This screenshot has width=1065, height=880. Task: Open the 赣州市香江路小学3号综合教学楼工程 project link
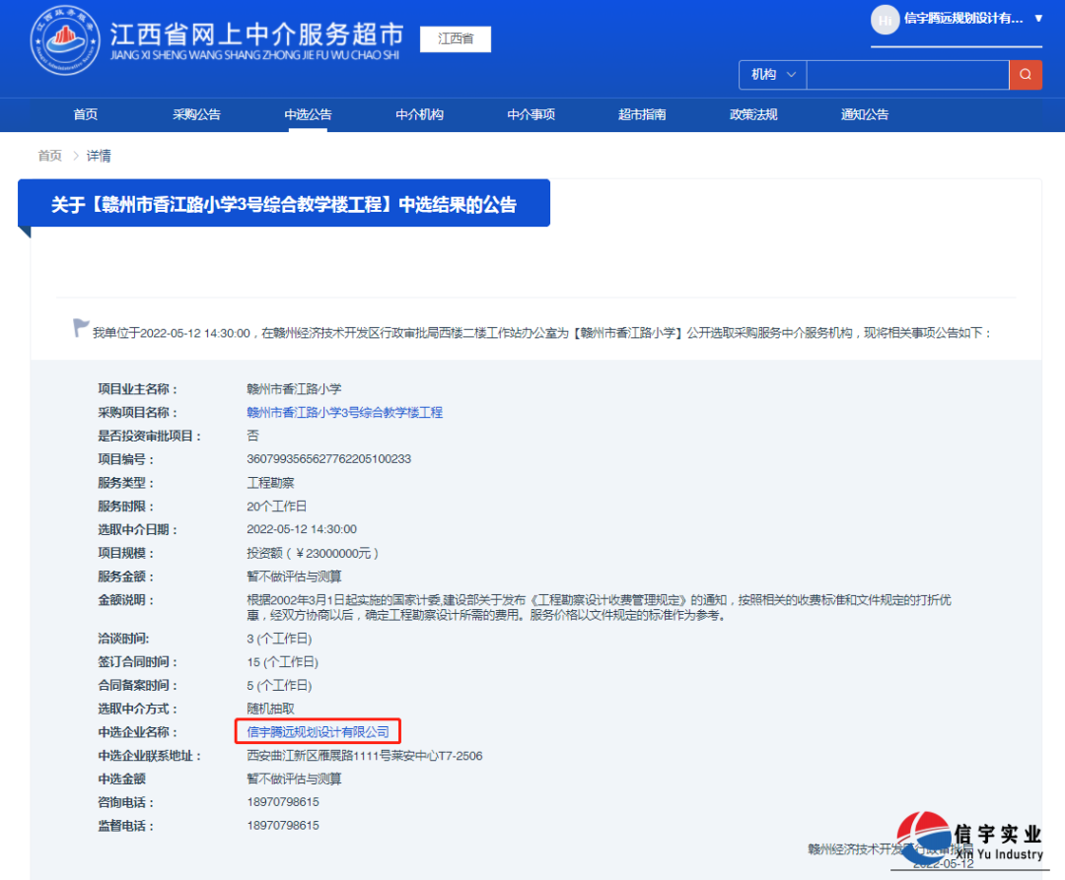[345, 411]
